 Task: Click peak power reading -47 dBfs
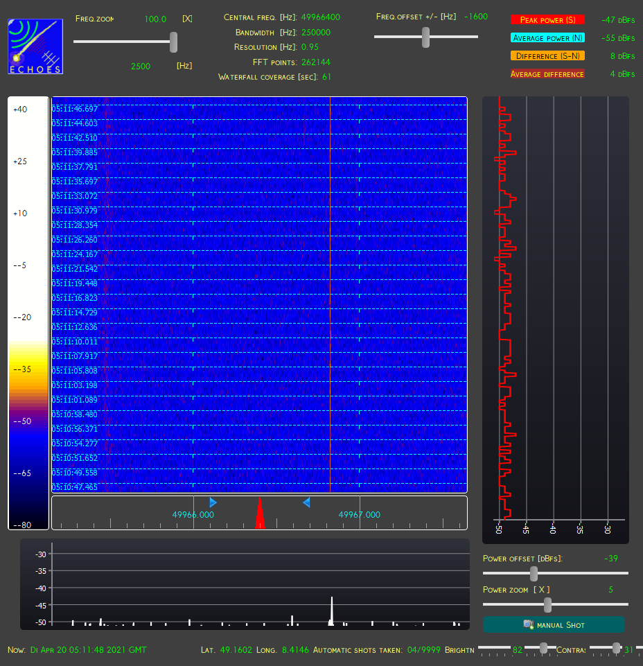click(618, 20)
